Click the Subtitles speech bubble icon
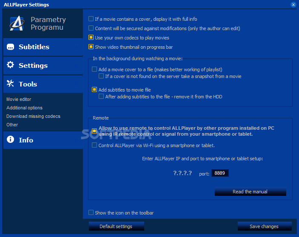Image resolution: width=299 pixels, height=237 pixels. 10,47
